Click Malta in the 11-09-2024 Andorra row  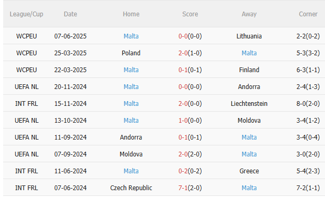[x=249, y=137]
